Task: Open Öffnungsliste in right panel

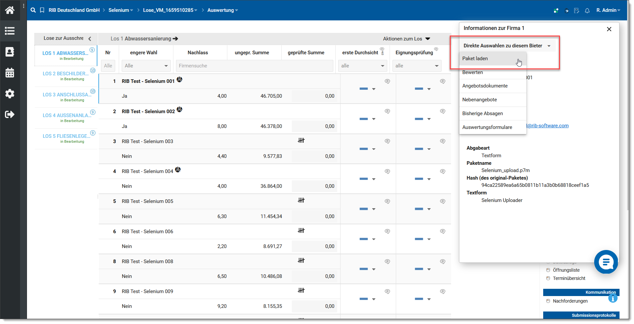Action: pos(566,270)
